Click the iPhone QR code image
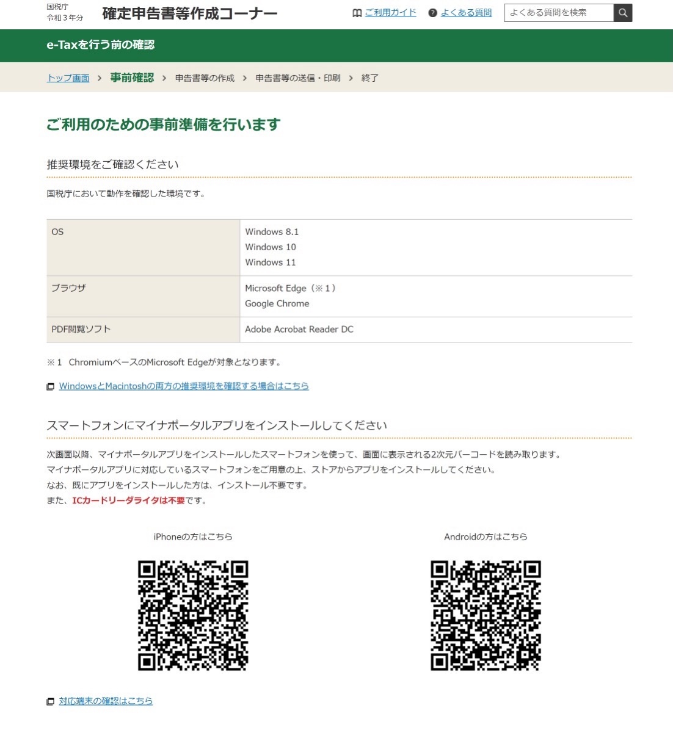The image size is (673, 730). 193,615
